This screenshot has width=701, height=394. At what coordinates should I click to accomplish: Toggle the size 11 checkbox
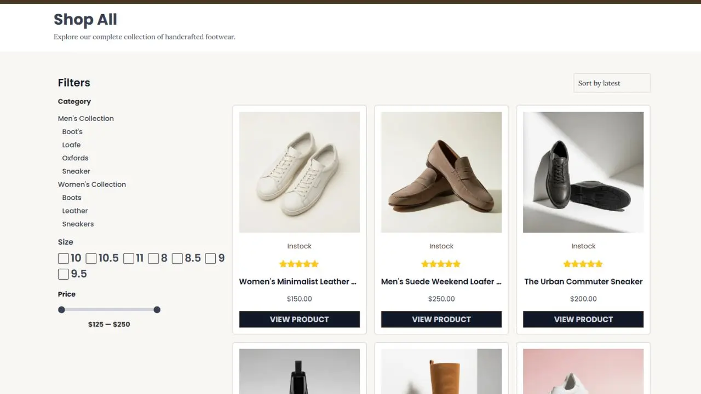(x=129, y=258)
